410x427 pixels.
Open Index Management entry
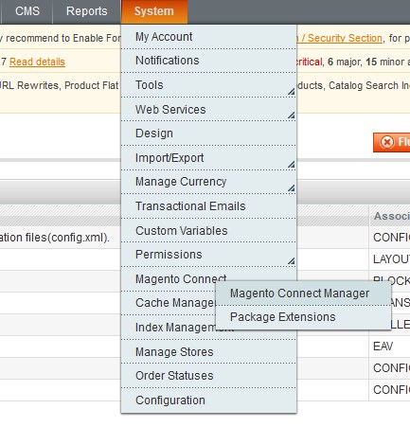point(169,328)
